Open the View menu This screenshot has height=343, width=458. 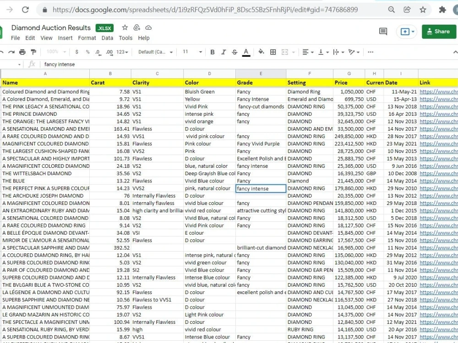[46, 38]
